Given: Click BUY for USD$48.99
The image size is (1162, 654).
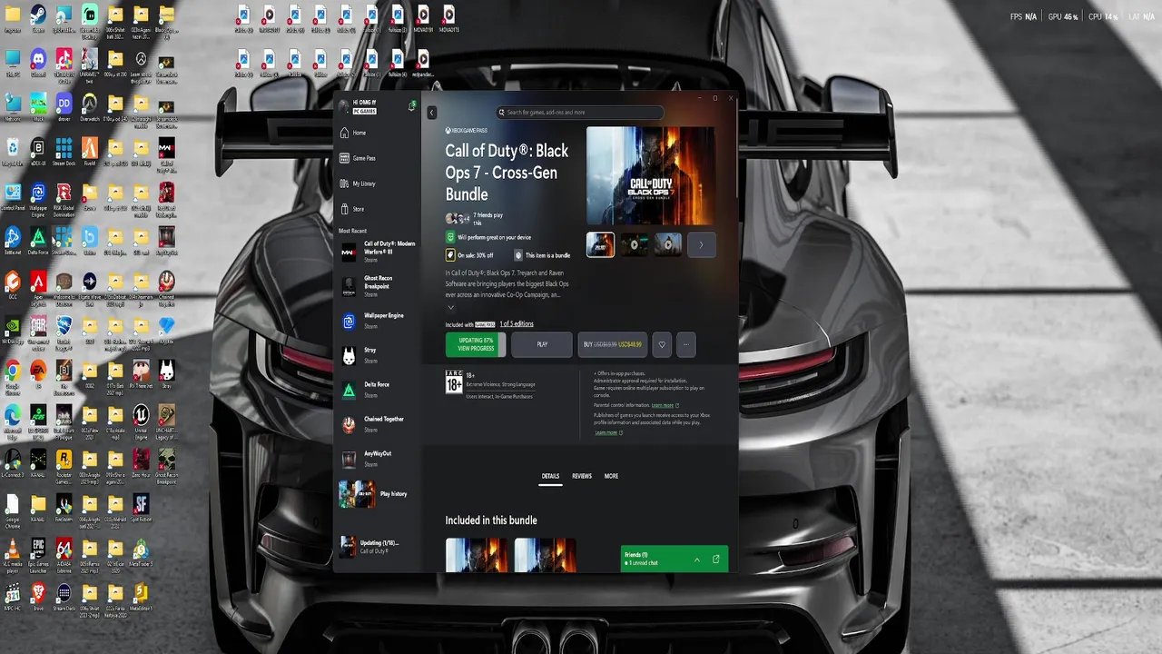Looking at the screenshot, I should (613, 344).
